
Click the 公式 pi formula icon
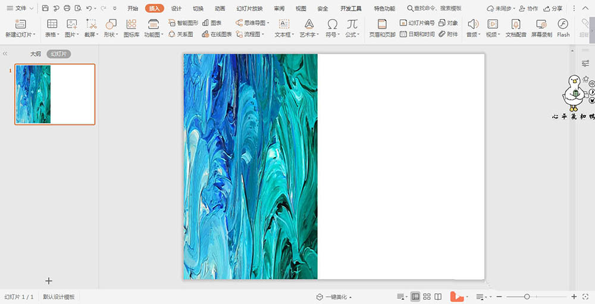coord(352,24)
